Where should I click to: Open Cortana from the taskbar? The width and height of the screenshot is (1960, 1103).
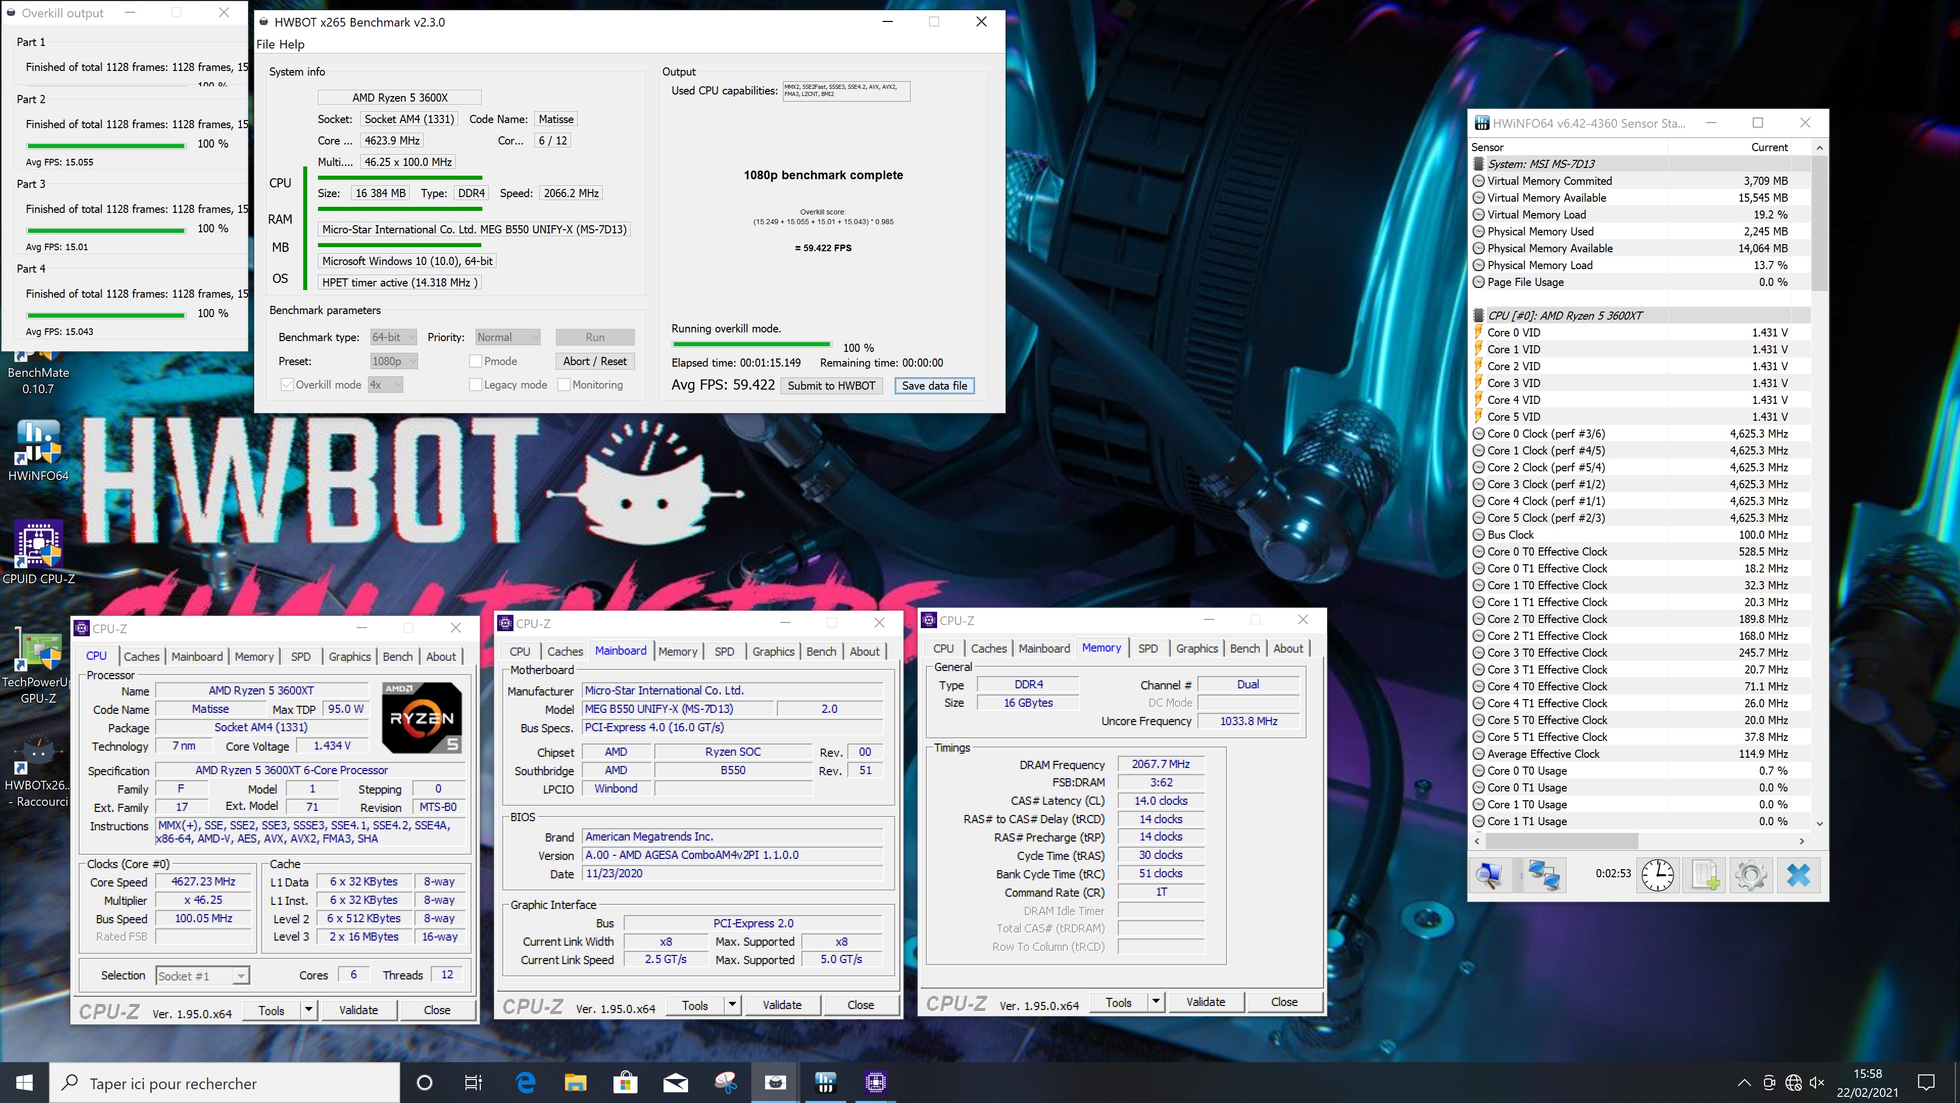point(425,1083)
